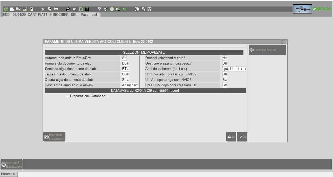Open the printer icon in toolbar
This screenshot has width=333, height=177.
68,9
